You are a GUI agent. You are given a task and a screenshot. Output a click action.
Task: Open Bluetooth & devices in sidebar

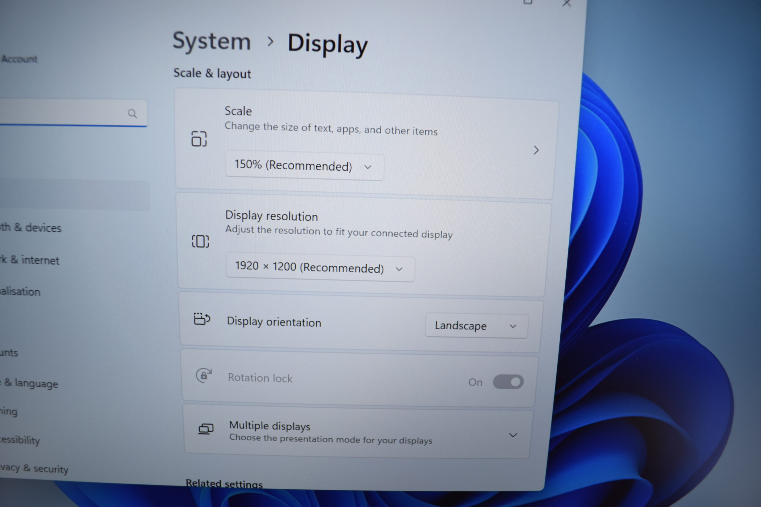coord(30,228)
